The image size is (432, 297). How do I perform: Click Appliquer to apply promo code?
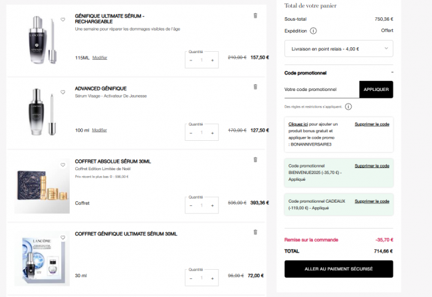click(x=376, y=89)
